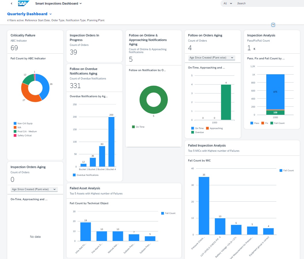Viewport: 304px width, 259px height.
Task: Click the Safety Critical legend swatch
Action: point(15,135)
